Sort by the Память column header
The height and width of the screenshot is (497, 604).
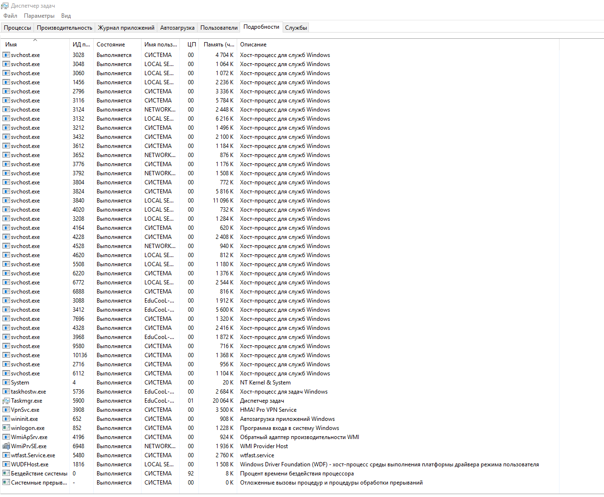pyautogui.click(x=218, y=45)
